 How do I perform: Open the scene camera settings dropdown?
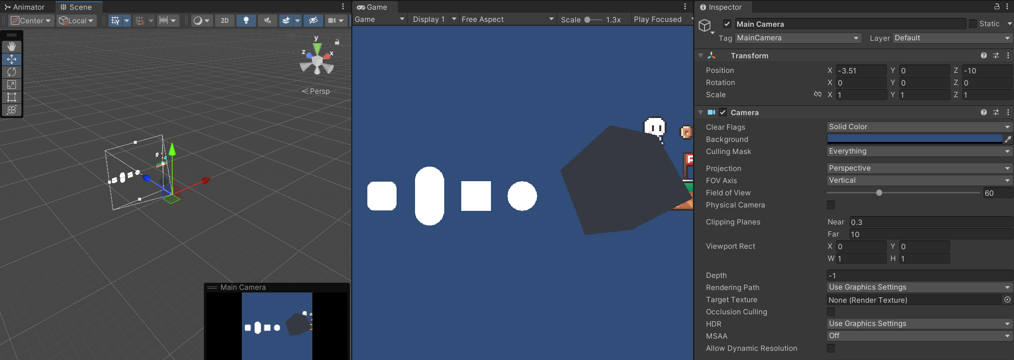pyautogui.click(x=336, y=20)
